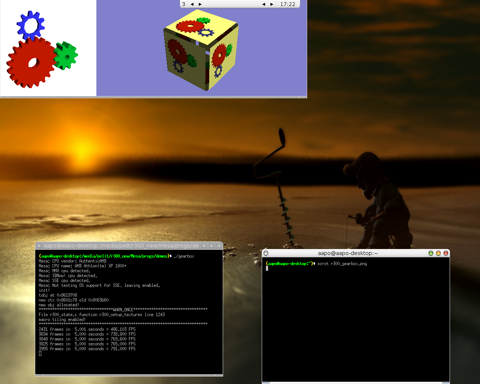Close the aapo@aapo-desktop:~ terminal with the red button
Screen dimensions: 480x384
pyautogui.click(x=446, y=253)
